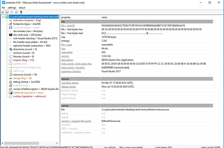
Task: Expand the file-header node
Action: click(x=11, y=42)
